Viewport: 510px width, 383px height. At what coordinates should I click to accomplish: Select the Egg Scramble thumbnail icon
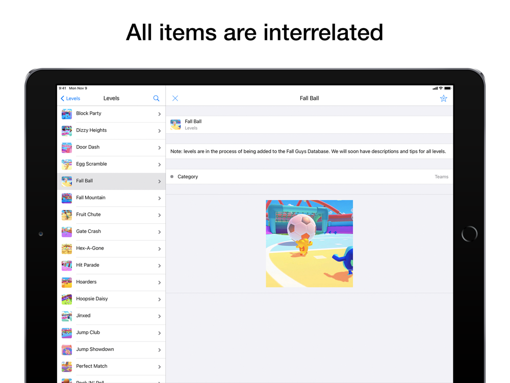click(67, 164)
